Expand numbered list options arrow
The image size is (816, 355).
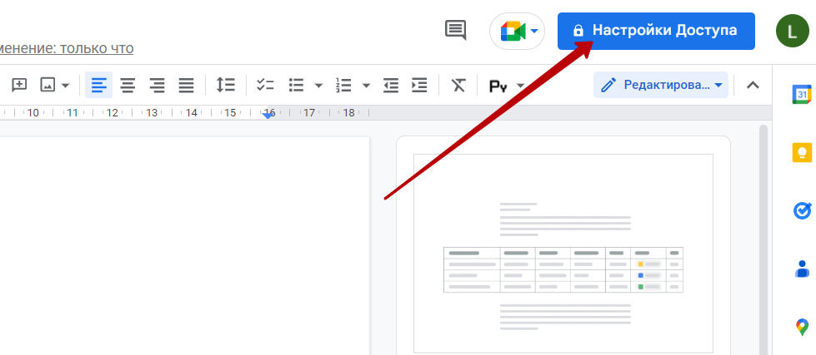coord(367,86)
